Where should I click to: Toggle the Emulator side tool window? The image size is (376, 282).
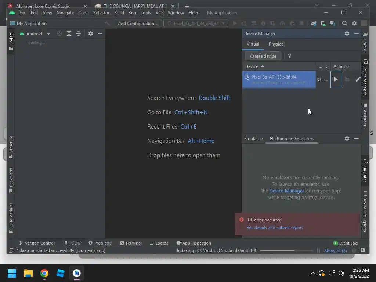click(x=365, y=171)
